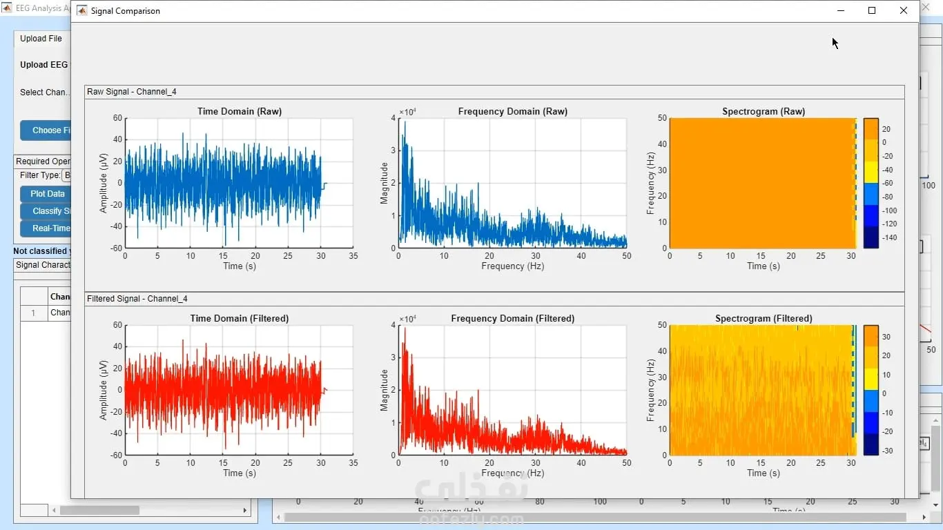Image resolution: width=943 pixels, height=530 pixels.
Task: Click the Spectrogram (Raw) colorbar
Action: click(871, 183)
